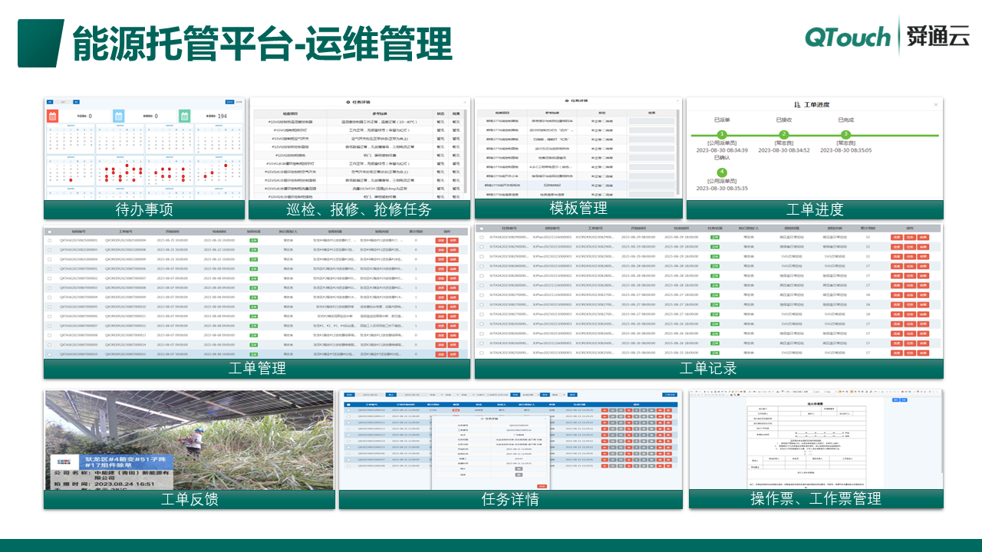Image resolution: width=982 pixels, height=552 pixels.
Task: Toggle the select-all checkbox in the 工单管理 header
Action: [x=51, y=232]
